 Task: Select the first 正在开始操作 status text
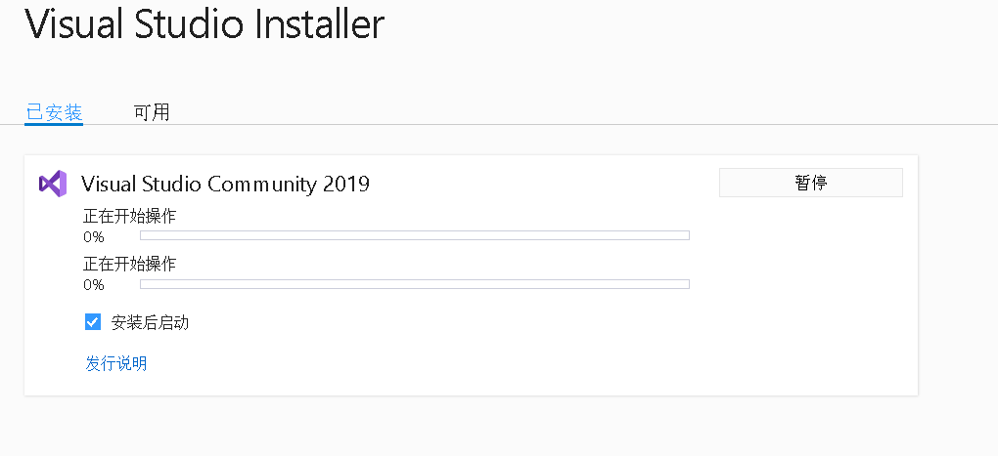pos(129,217)
